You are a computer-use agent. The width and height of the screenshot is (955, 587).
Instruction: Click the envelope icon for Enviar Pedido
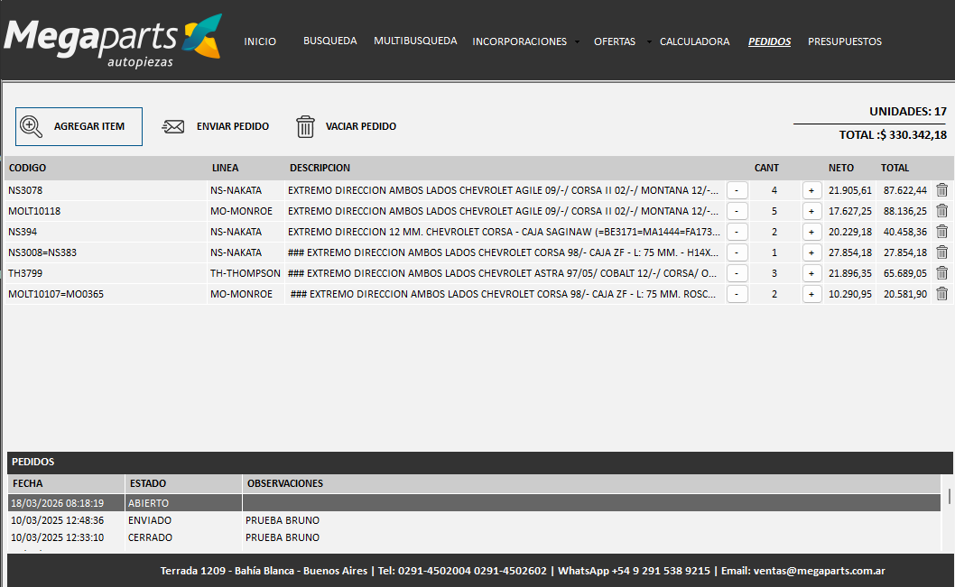coord(173,126)
